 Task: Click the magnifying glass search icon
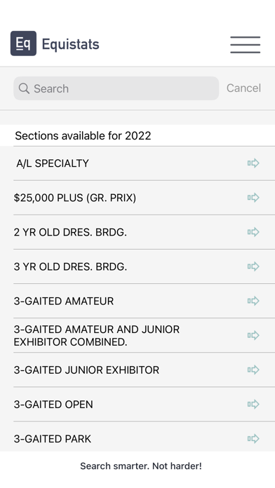coord(24,88)
